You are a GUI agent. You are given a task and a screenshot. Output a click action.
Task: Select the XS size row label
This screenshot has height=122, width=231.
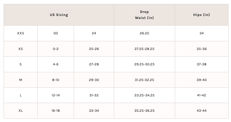click(x=21, y=49)
